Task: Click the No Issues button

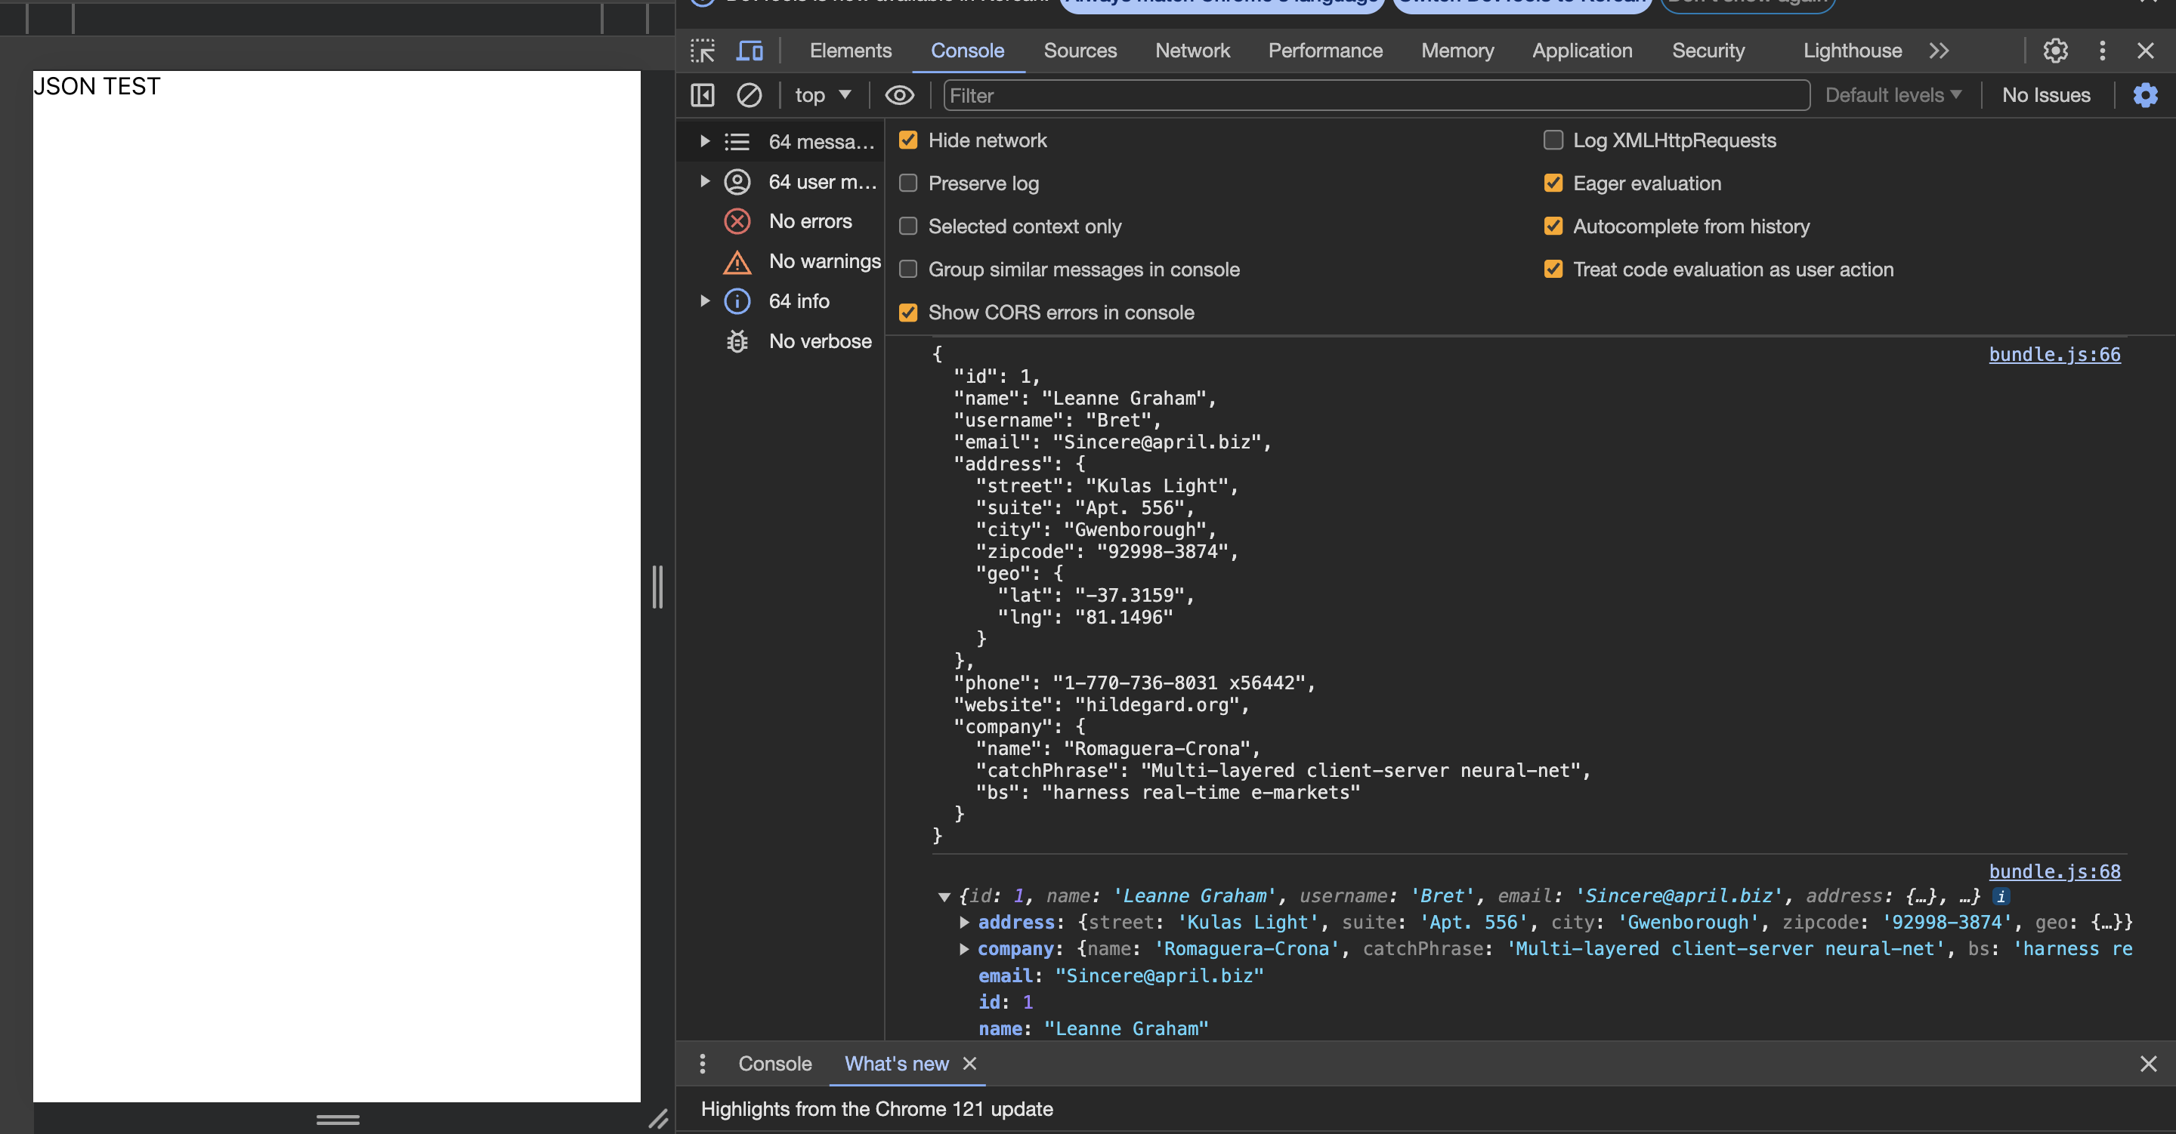Action: pos(2045,95)
